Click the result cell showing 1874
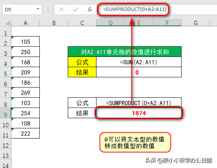 coord(139,113)
